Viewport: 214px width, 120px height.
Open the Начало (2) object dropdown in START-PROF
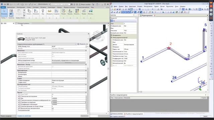[136, 18]
